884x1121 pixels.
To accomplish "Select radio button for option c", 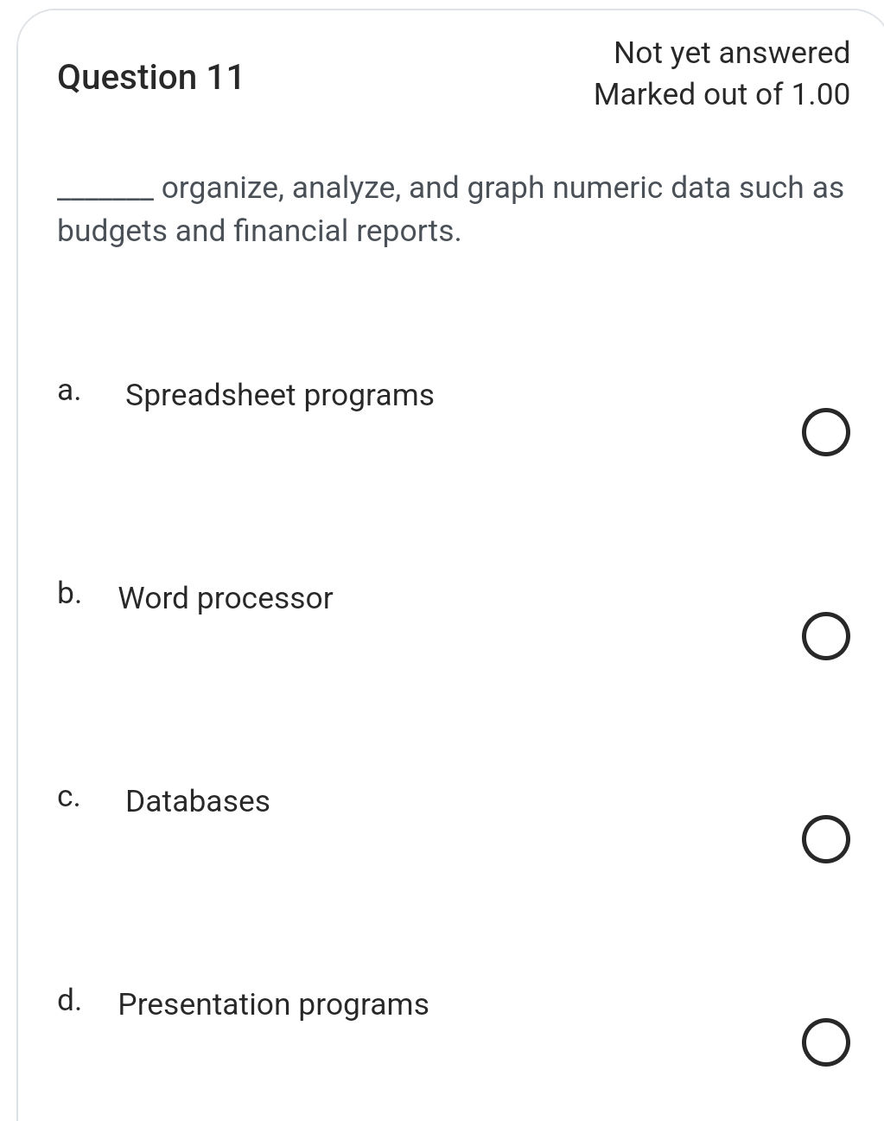I will coord(825,839).
